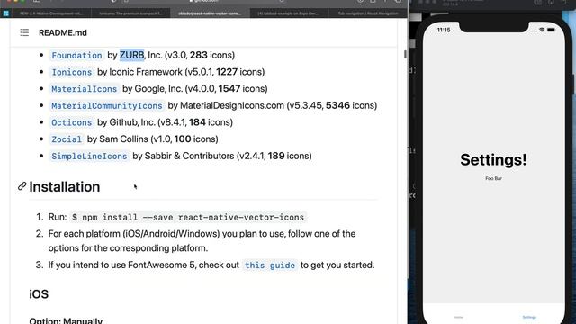Click the anchor link icon beside Installation
Image resolution: width=576 pixels, height=324 pixels.
(x=22, y=186)
